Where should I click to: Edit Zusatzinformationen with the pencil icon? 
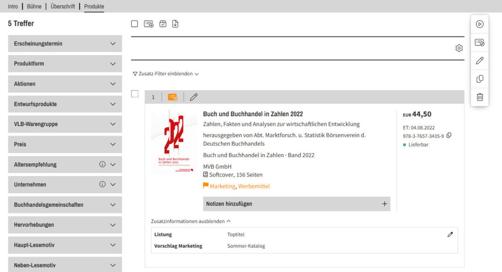click(x=450, y=235)
